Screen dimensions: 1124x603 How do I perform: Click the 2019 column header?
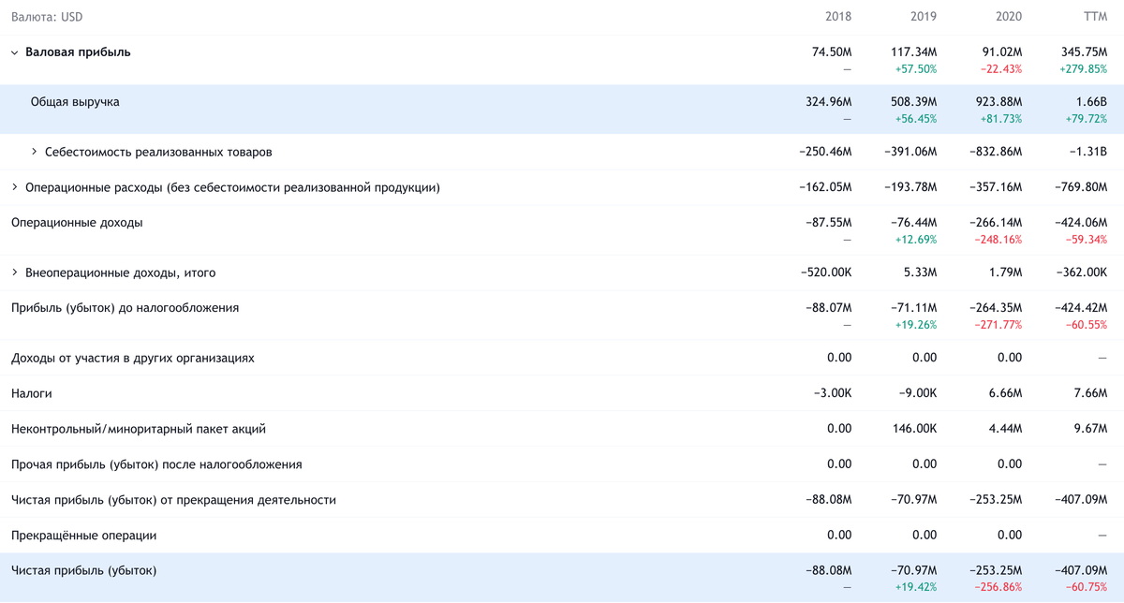point(924,17)
